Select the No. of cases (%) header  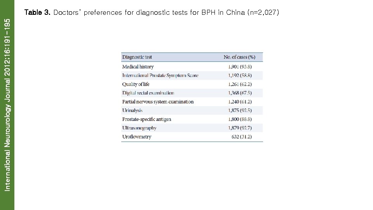(239, 57)
